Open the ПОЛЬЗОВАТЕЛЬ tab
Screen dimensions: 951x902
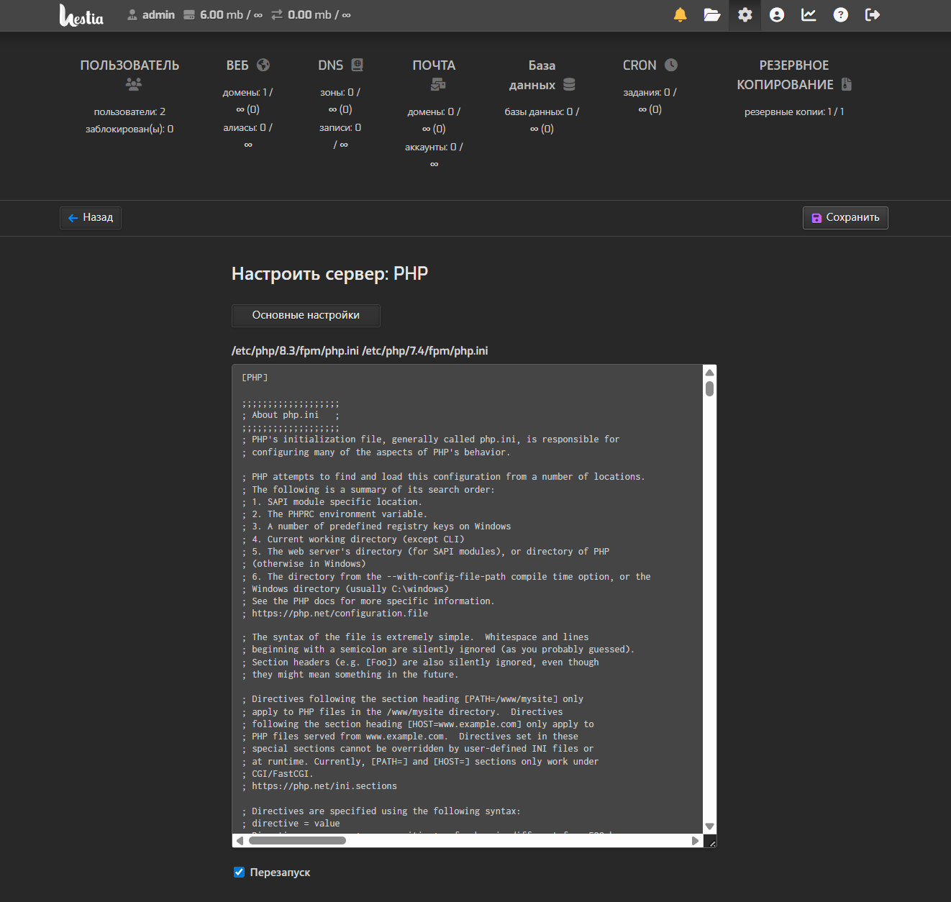[129, 65]
